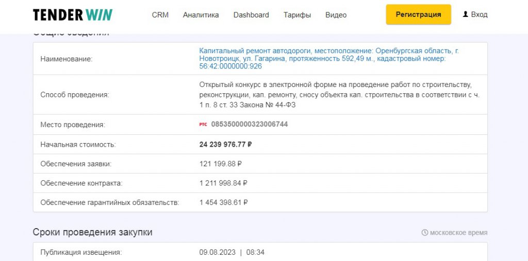Open the CRM menu item
This screenshot has width=528, height=261.
(x=160, y=15)
